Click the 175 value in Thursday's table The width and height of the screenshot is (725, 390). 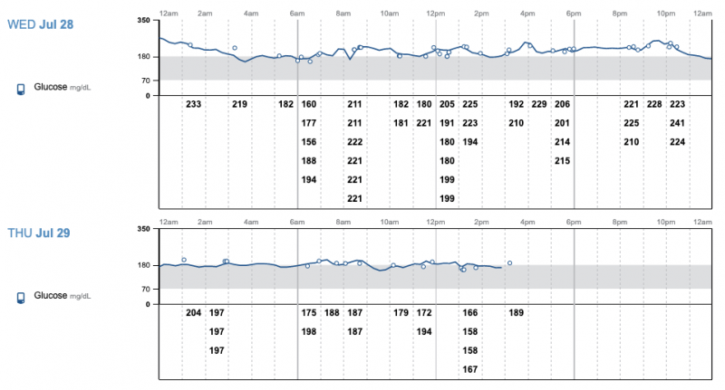309,313
